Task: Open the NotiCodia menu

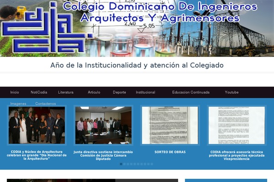Action: tap(39, 92)
